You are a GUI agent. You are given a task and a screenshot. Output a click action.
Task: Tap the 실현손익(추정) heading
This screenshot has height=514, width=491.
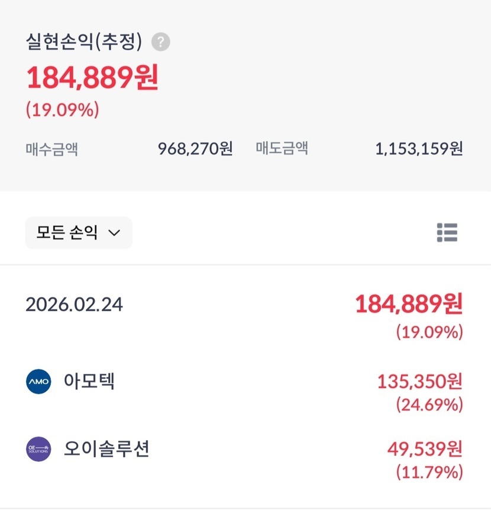[83, 41]
